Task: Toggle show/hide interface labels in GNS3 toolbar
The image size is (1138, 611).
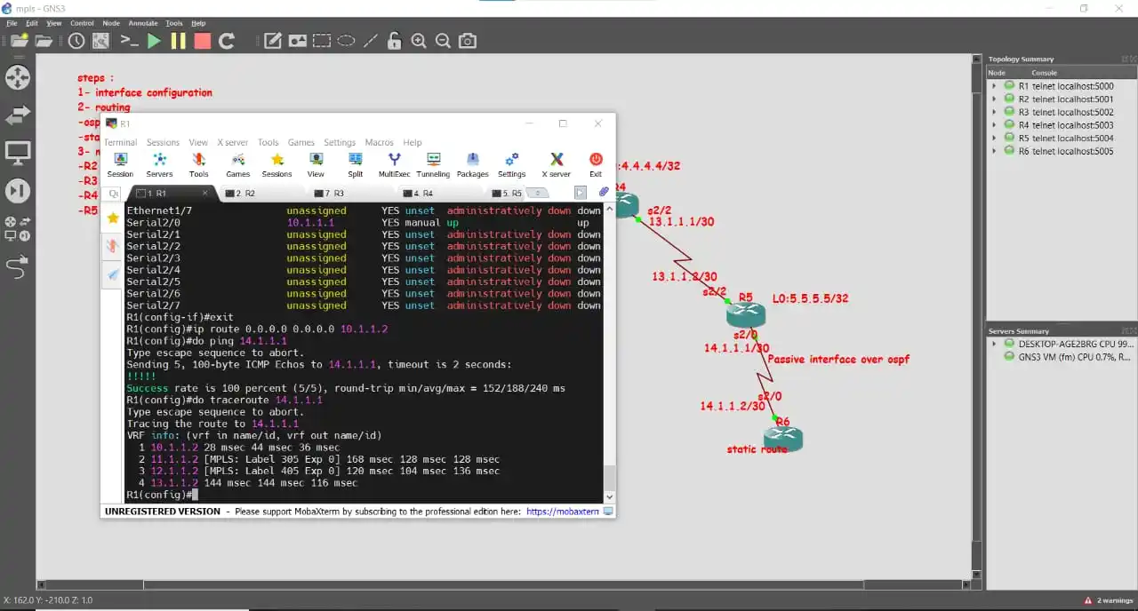Action: click(100, 41)
